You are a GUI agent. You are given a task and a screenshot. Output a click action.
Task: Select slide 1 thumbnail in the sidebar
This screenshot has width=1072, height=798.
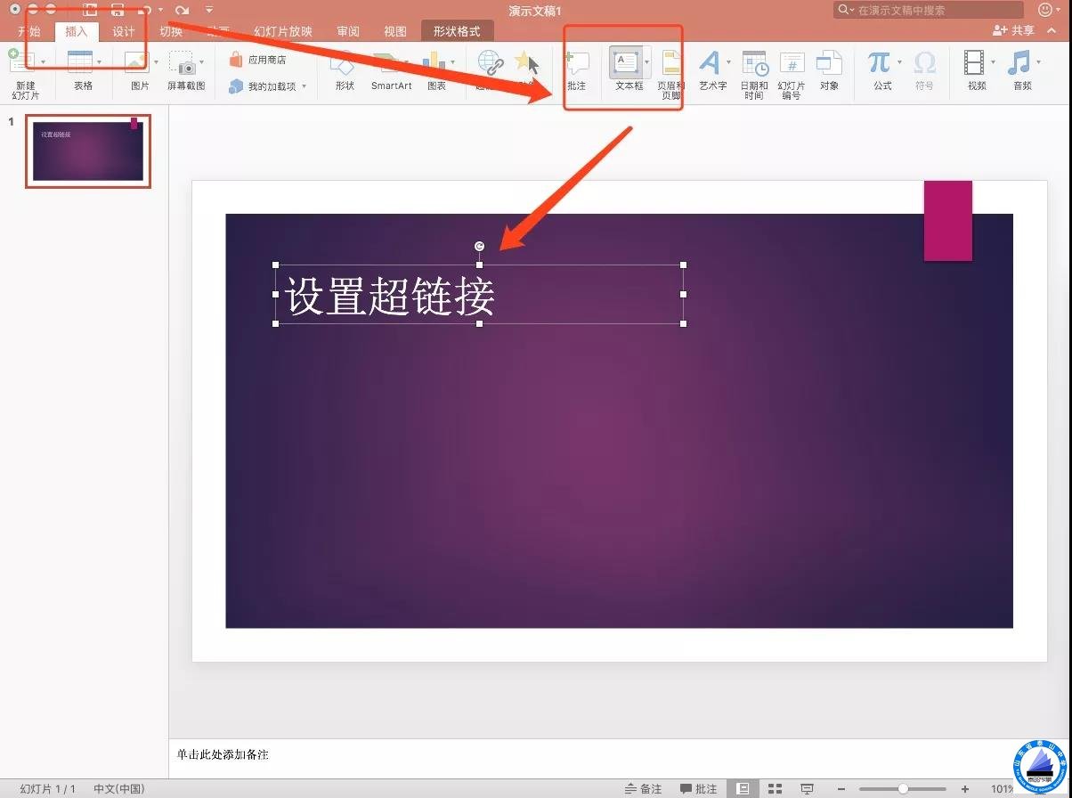[x=87, y=151]
